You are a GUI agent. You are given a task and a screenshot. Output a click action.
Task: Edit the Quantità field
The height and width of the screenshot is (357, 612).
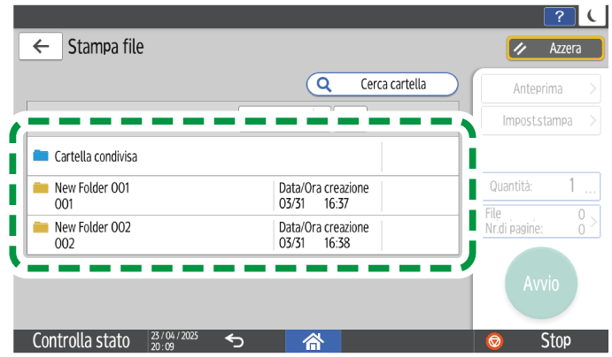[x=541, y=186]
